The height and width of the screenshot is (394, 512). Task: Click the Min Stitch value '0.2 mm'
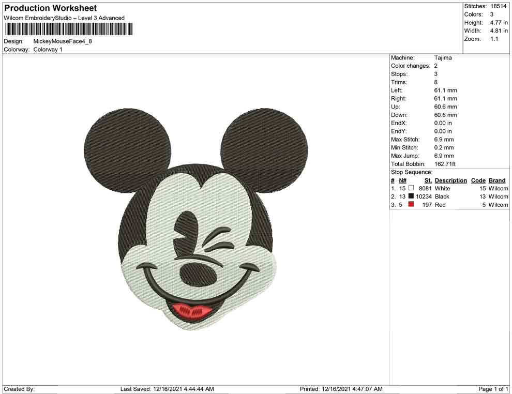click(444, 147)
